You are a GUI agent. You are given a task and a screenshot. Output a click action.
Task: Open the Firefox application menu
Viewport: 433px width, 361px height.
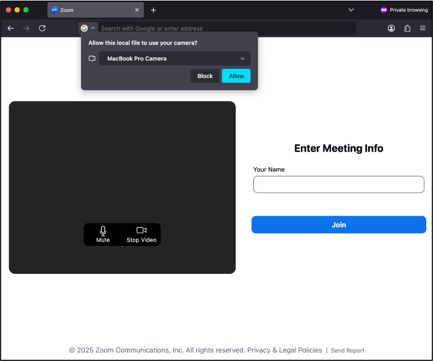pyautogui.click(x=423, y=28)
